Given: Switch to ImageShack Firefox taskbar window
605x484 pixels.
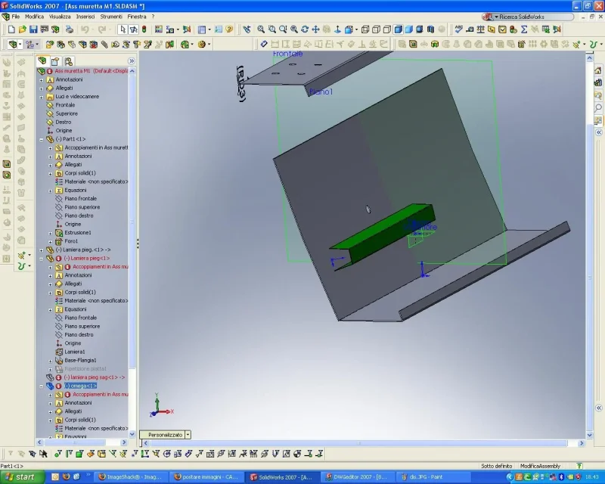Looking at the screenshot, I should 131,476.
